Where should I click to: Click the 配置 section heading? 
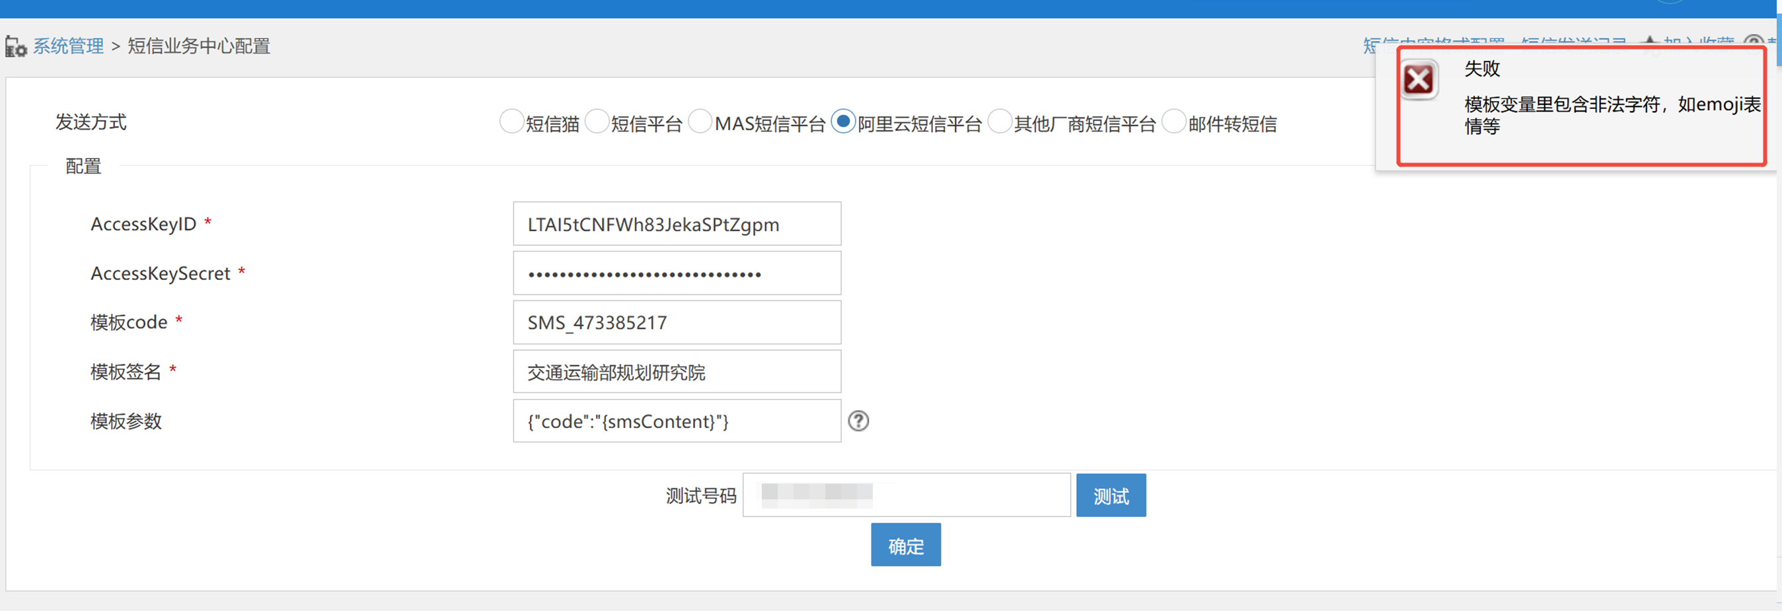pos(83,166)
